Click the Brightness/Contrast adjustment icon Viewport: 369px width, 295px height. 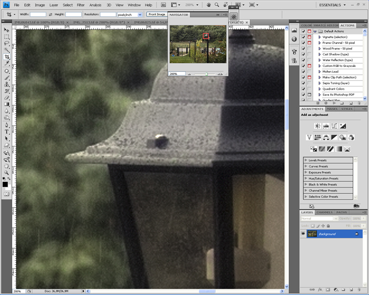coord(317,126)
